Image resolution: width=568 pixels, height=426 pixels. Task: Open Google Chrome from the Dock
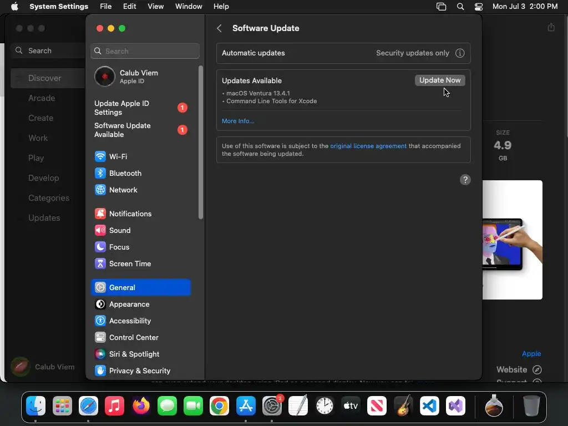(219, 405)
